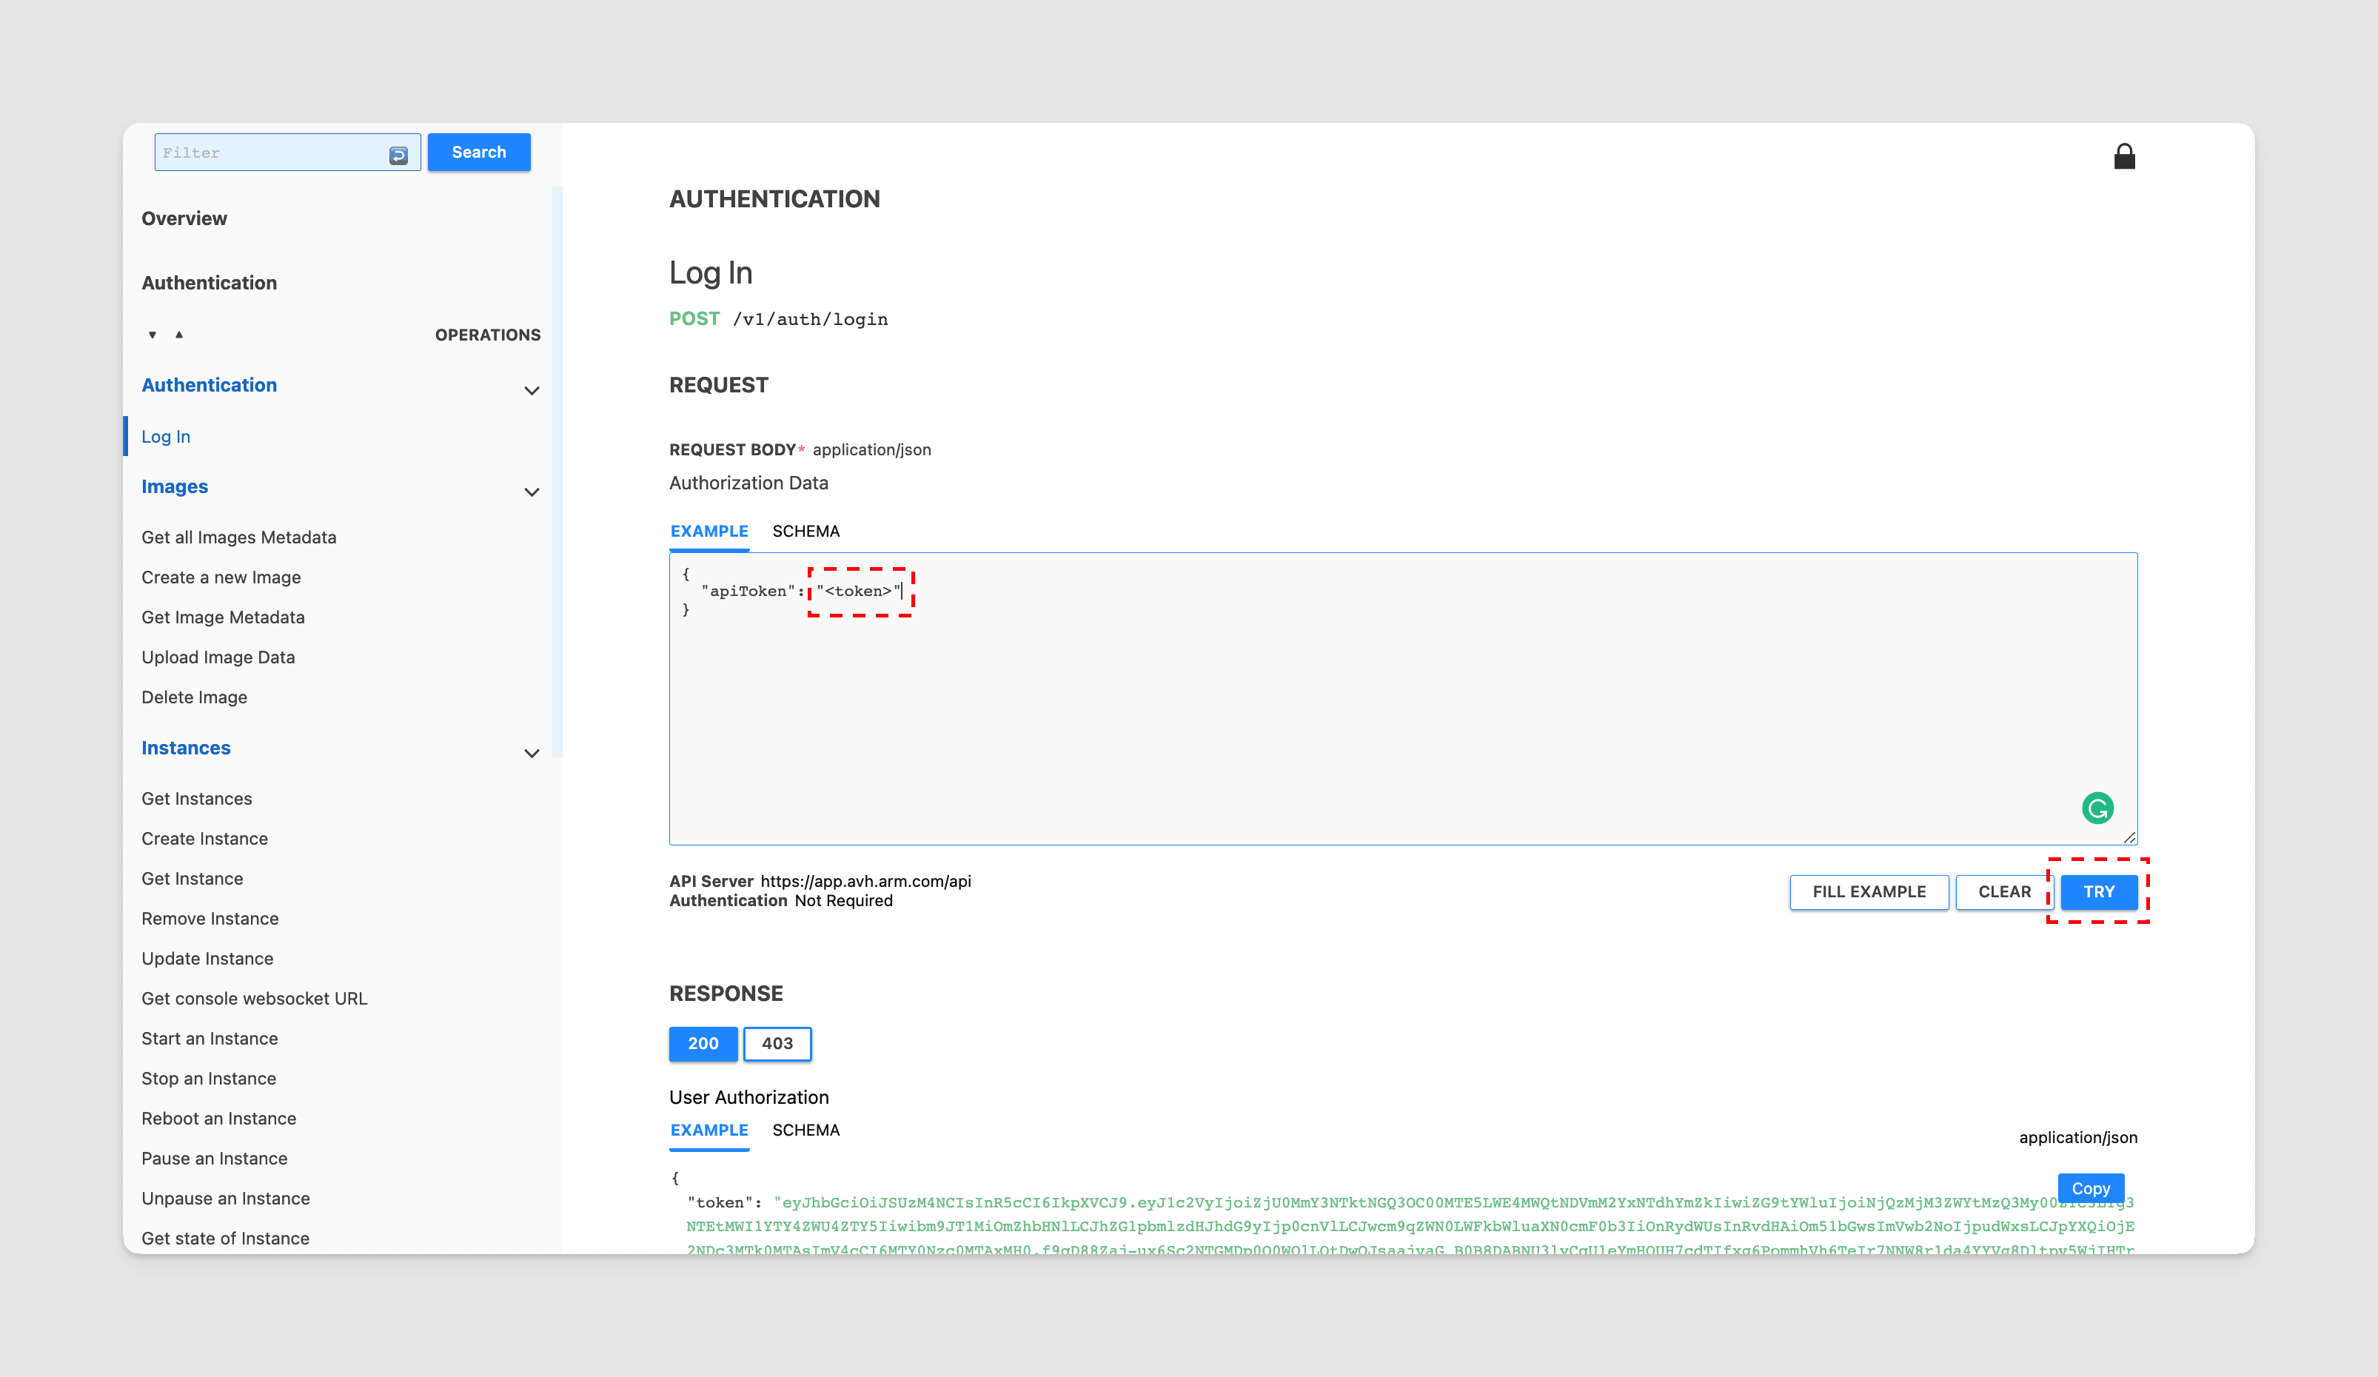Screen dimensions: 2378x1377
Task: Collapse the Instances section chevron
Action: tap(532, 753)
